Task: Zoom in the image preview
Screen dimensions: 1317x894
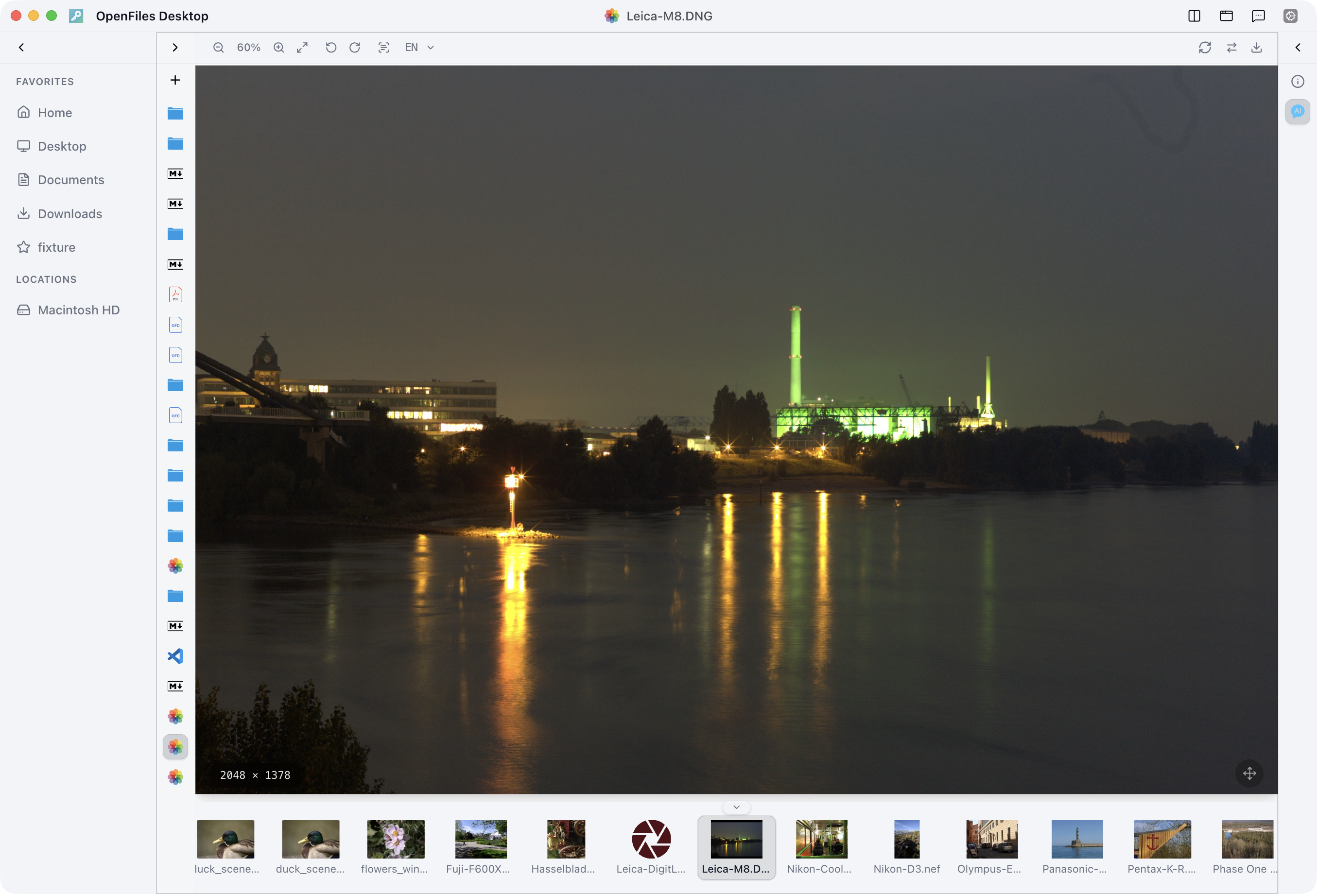Action: [279, 48]
